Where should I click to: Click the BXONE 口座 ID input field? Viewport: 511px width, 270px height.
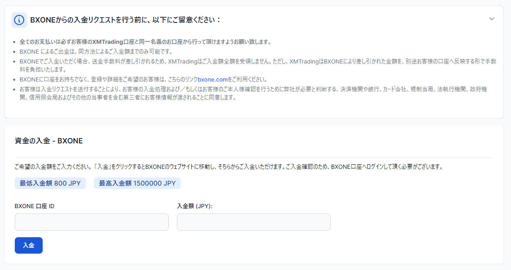coord(92,222)
